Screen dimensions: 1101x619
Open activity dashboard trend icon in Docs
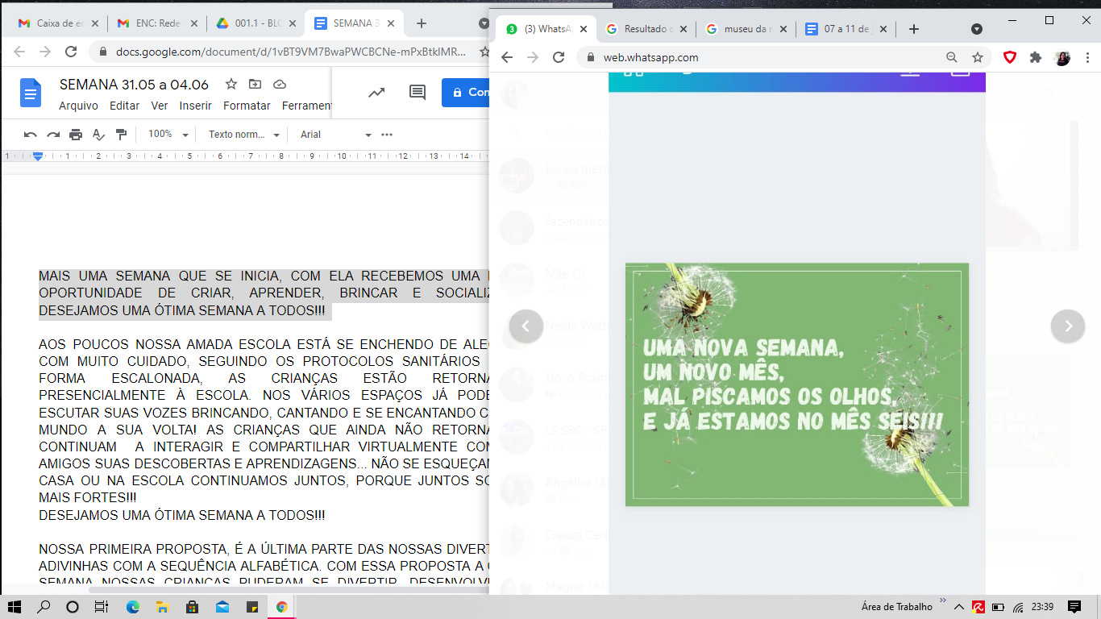tap(376, 93)
